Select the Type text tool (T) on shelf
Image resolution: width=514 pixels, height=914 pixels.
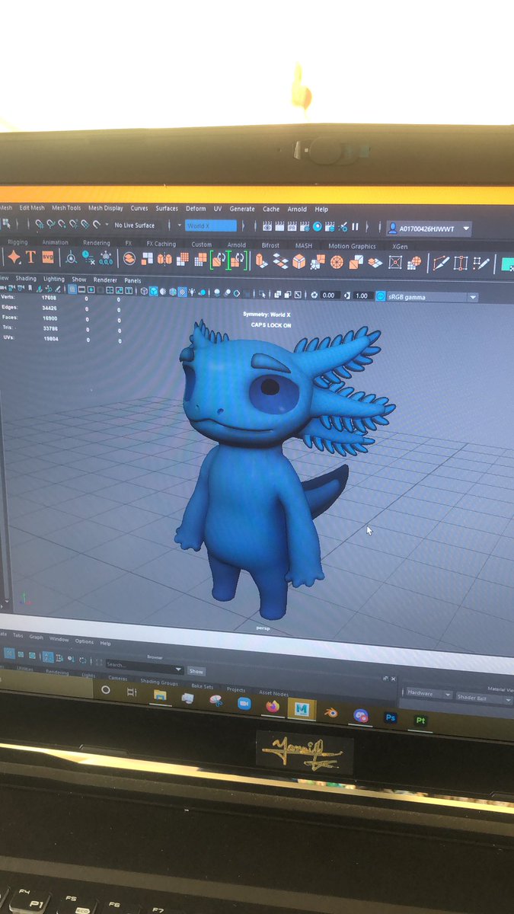[31, 257]
